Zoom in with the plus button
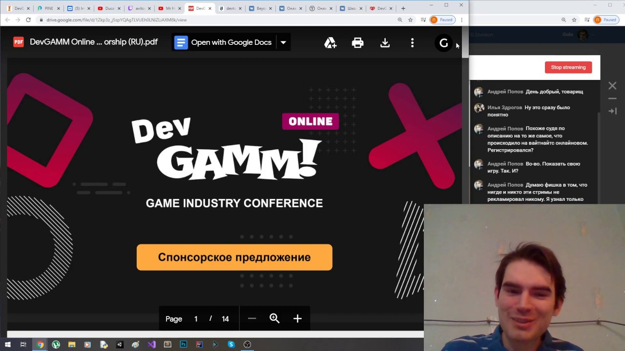Viewport: 625px width, 351px height. point(297,318)
